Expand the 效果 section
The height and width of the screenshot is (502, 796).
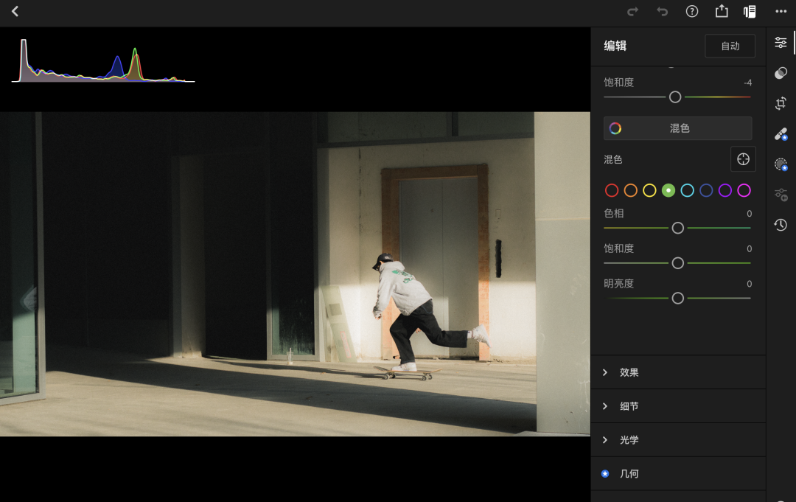click(x=629, y=372)
